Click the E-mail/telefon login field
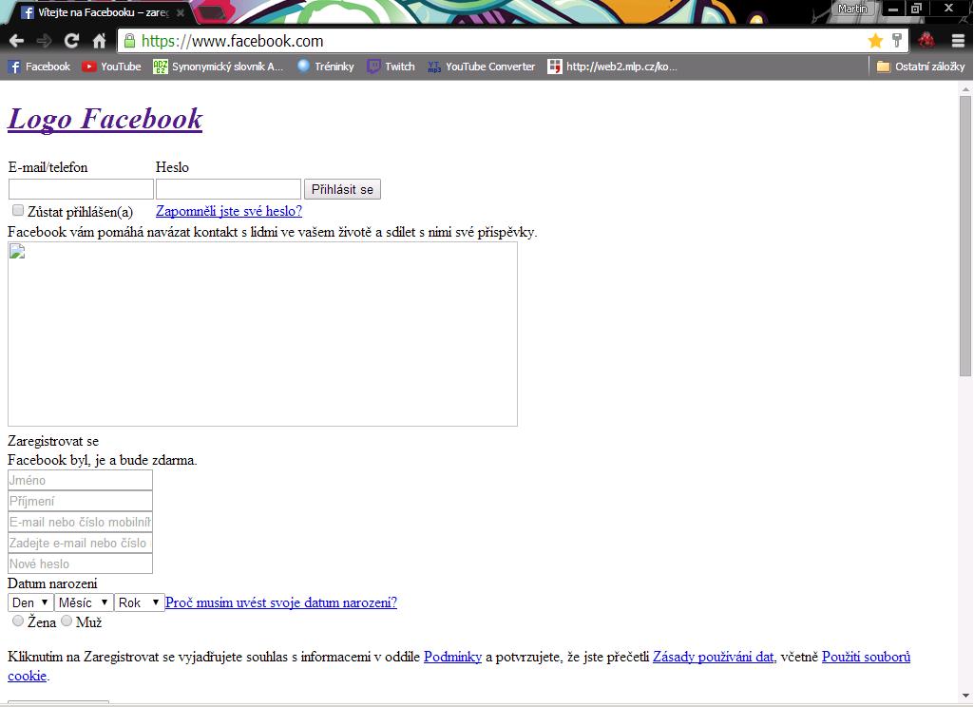Viewport: 974px width, 707px height. 81,189
